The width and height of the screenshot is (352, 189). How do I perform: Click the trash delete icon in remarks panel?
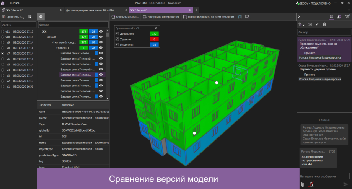(324, 24)
